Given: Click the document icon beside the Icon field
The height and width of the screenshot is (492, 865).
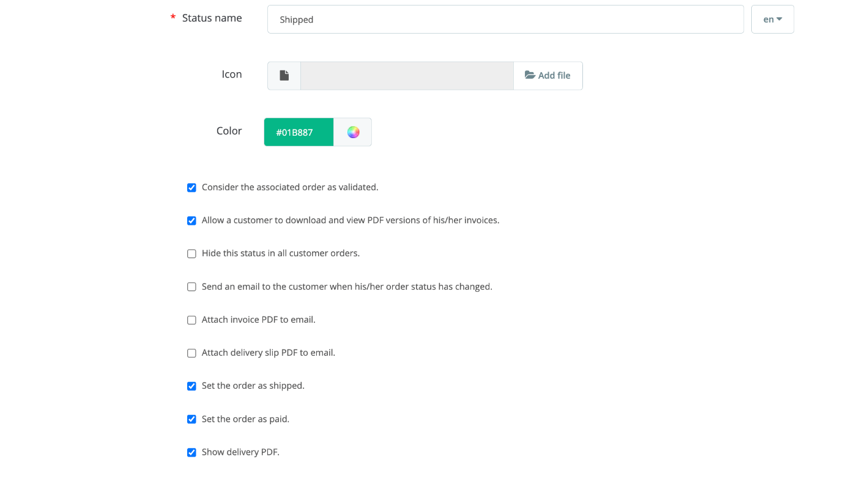Looking at the screenshot, I should pyautogui.click(x=284, y=75).
